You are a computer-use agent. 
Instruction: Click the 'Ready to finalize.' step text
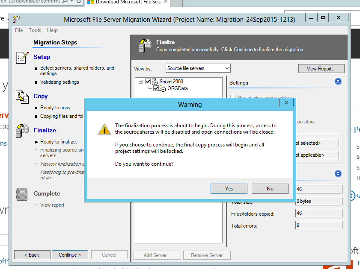coord(59,142)
